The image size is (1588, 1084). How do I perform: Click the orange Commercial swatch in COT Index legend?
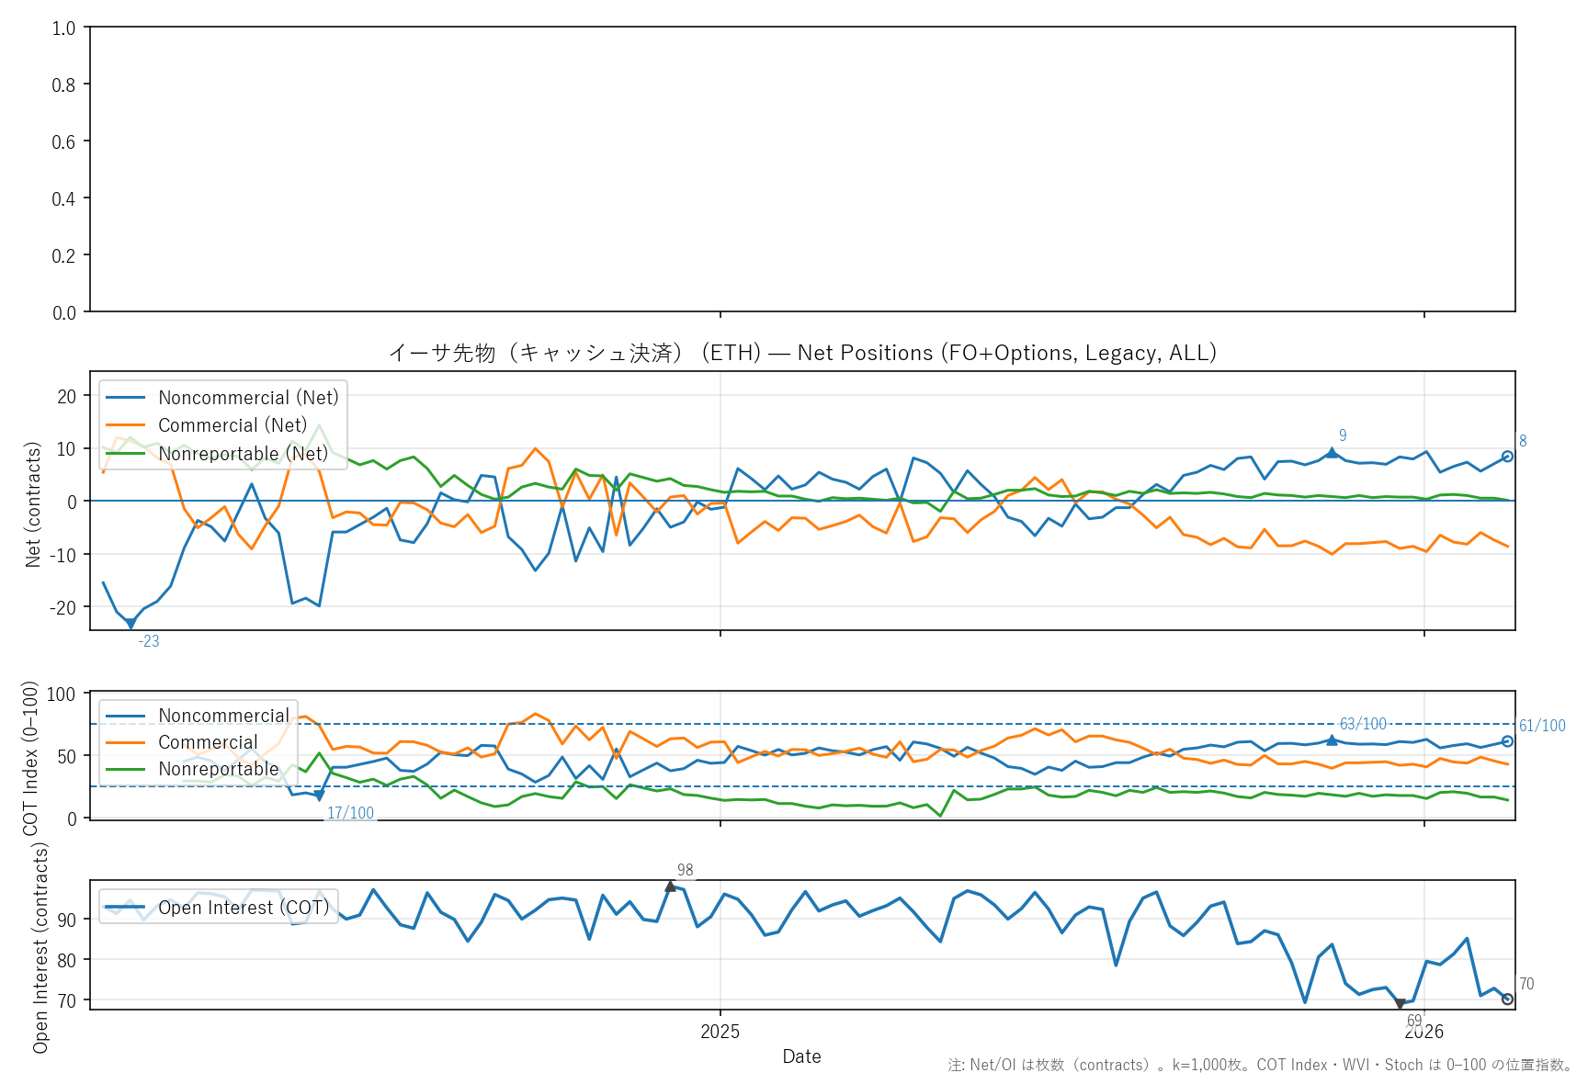[126, 742]
